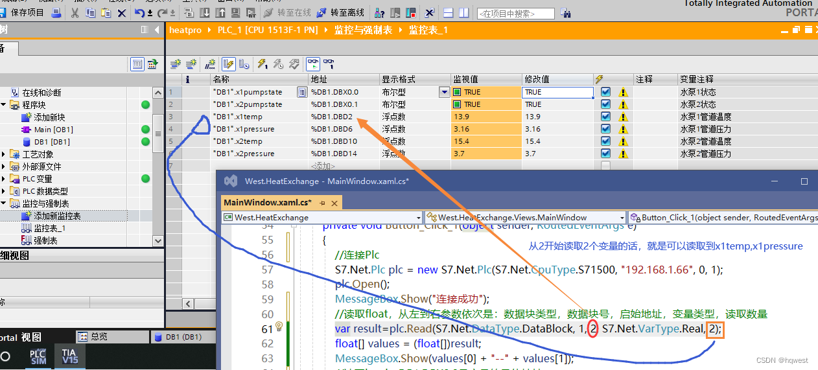Click the Compile icon in main toolbar

[x=188, y=13]
